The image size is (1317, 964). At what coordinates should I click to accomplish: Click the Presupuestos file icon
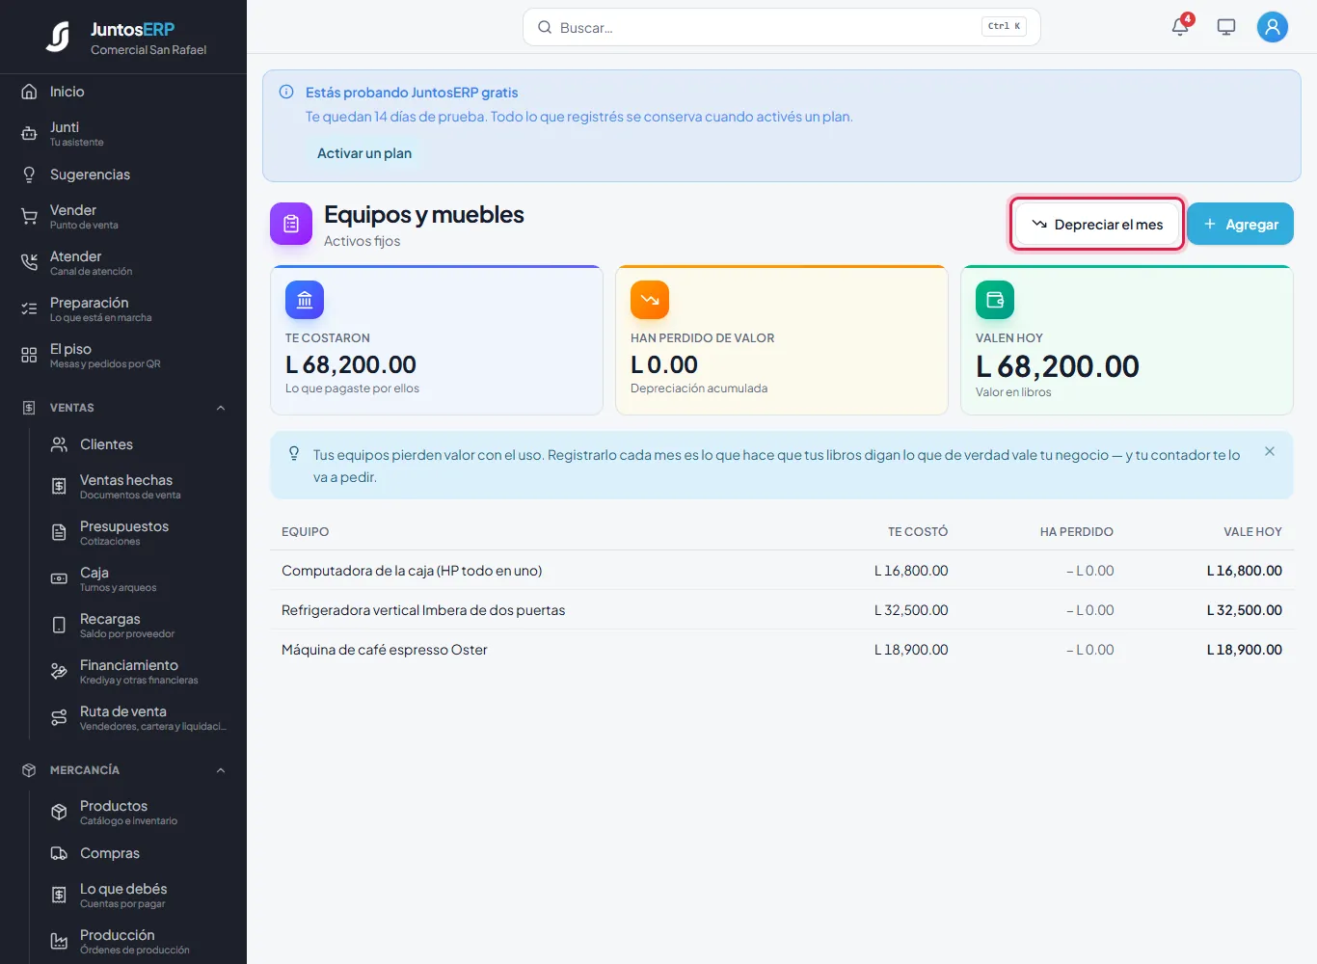[x=59, y=533]
